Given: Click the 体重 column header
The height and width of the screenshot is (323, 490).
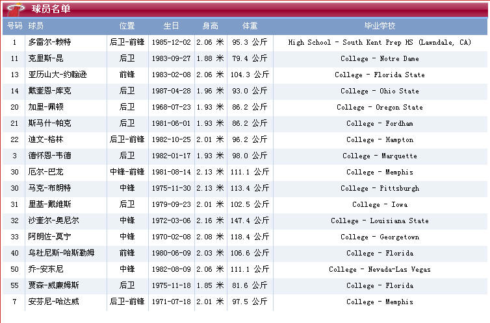Looking at the screenshot, I should point(250,25).
